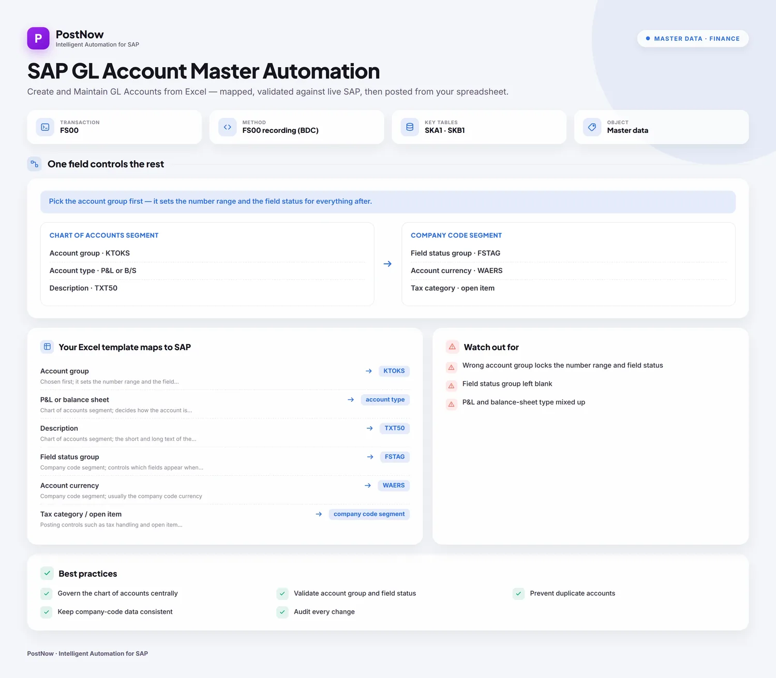Click the PostNow brand name in header

[x=80, y=35]
